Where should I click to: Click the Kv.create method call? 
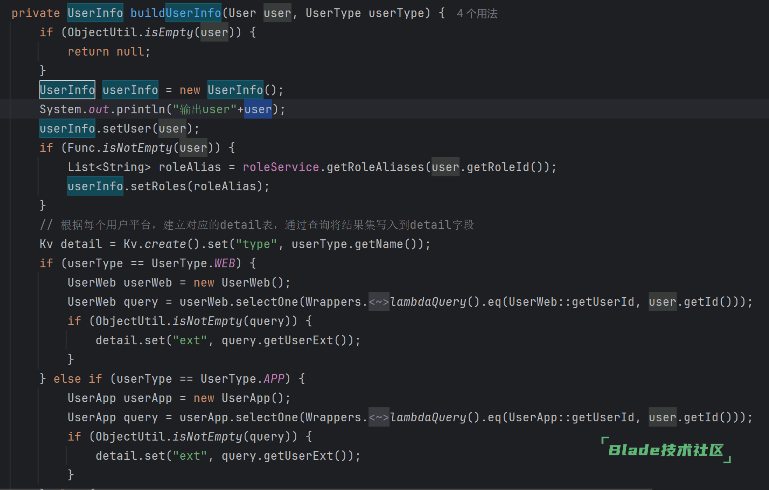click(x=165, y=244)
